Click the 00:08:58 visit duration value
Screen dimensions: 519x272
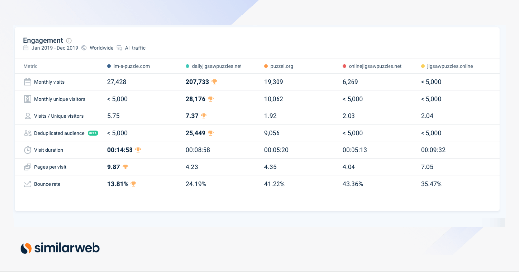(198, 150)
